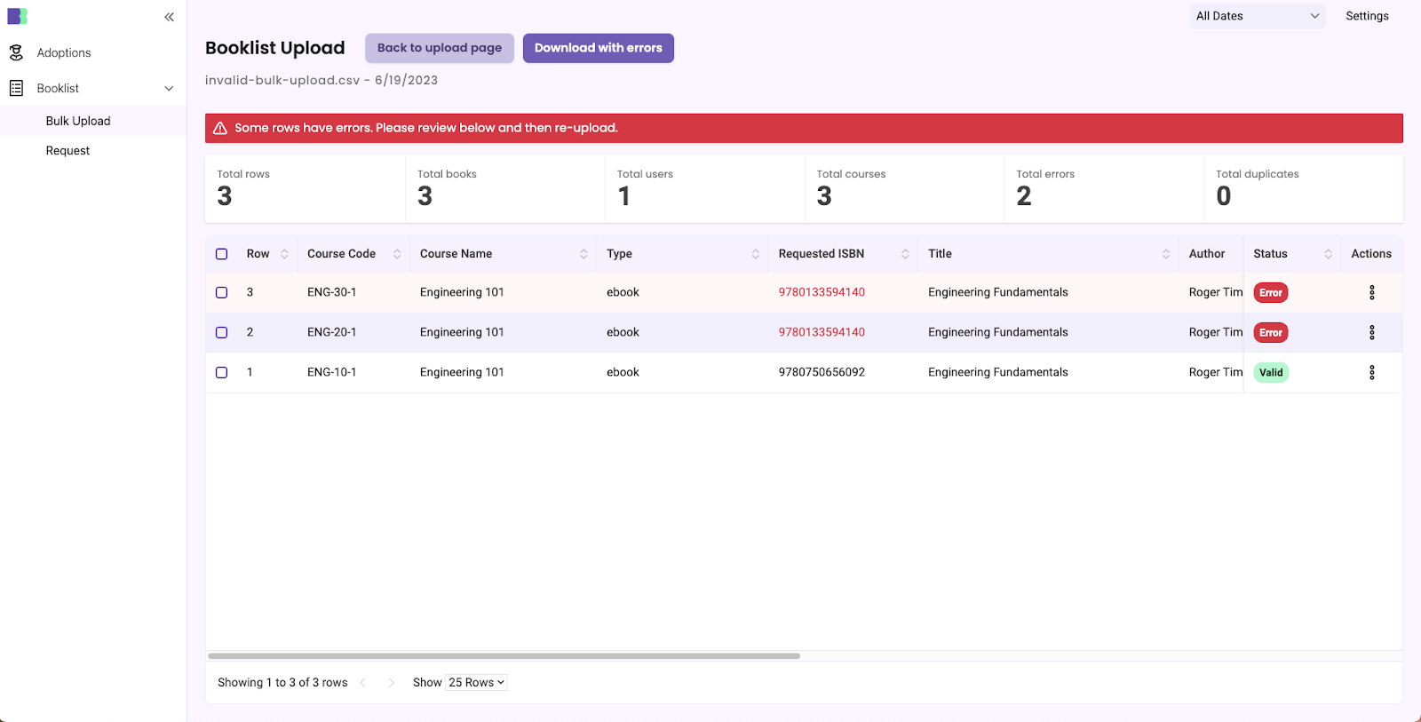The image size is (1421, 722).
Task: Go to Bulk Upload in sidebar
Action: point(78,121)
